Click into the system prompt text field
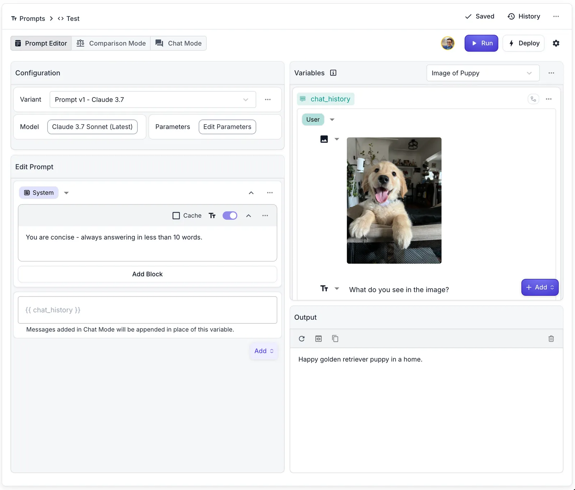The image size is (575, 490). (147, 243)
